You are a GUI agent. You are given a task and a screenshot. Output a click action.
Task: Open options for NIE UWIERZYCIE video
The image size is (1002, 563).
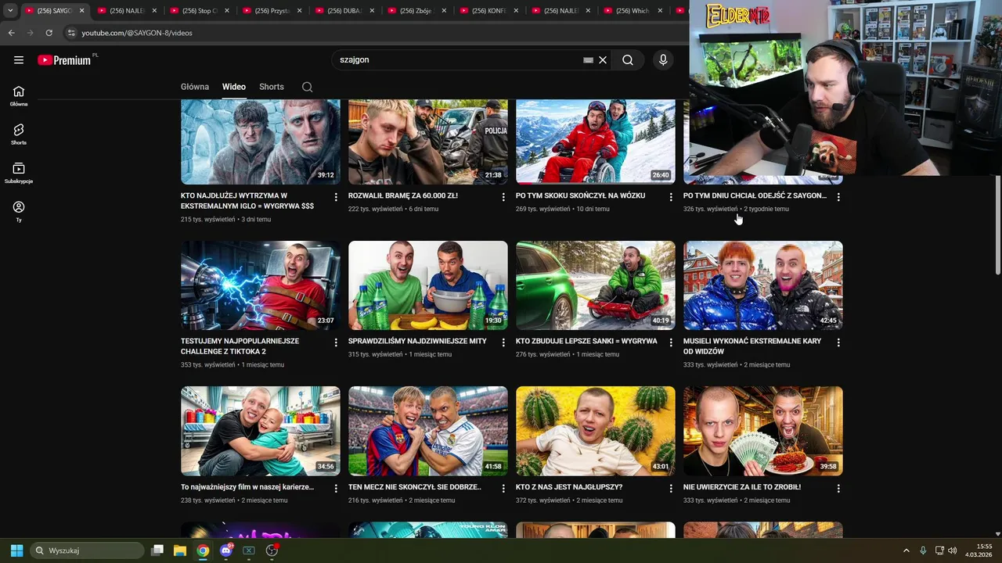point(838,488)
